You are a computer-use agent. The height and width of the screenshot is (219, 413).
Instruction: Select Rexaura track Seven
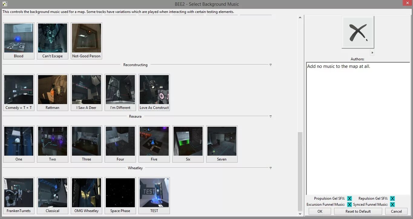pyautogui.click(x=222, y=144)
